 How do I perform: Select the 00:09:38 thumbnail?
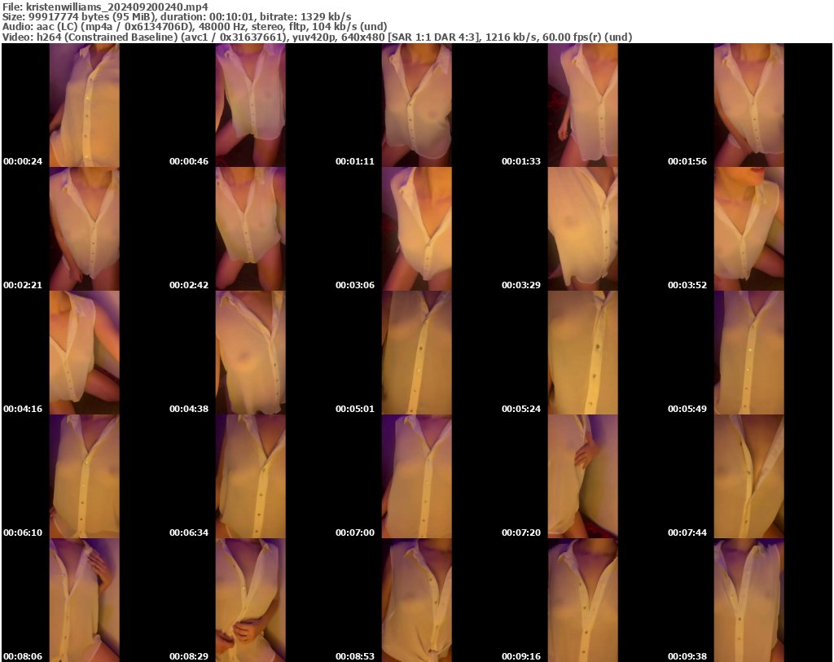coord(748,598)
